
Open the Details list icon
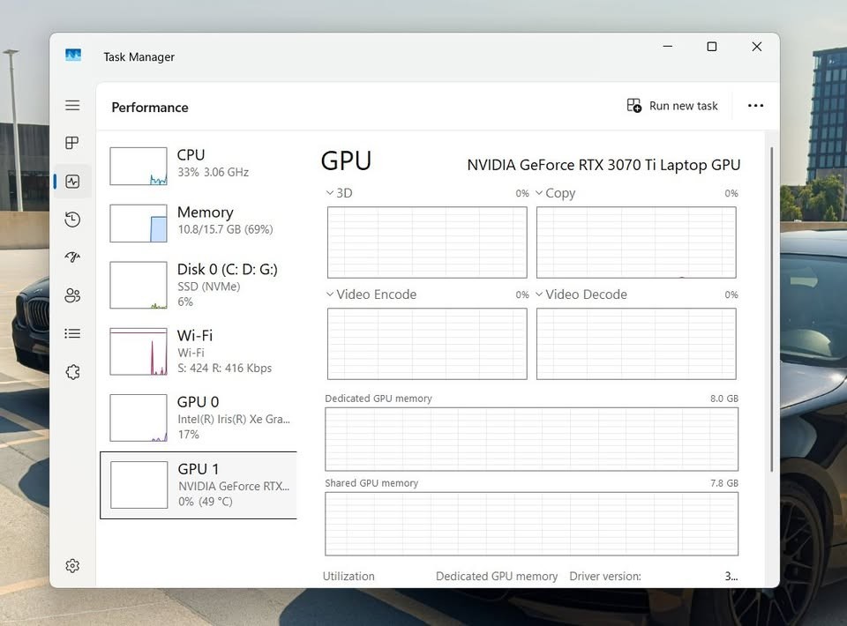coord(72,333)
